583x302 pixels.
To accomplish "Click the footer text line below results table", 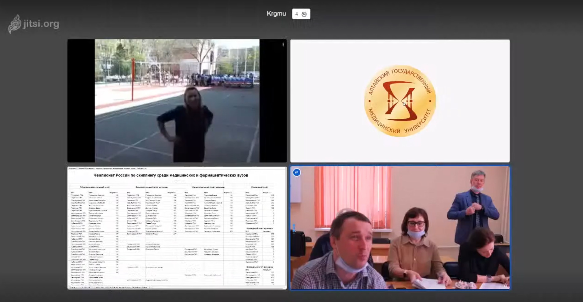I will click(x=109, y=287).
